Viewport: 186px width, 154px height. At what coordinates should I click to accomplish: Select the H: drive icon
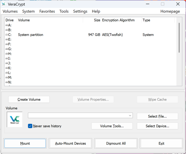[7, 54]
